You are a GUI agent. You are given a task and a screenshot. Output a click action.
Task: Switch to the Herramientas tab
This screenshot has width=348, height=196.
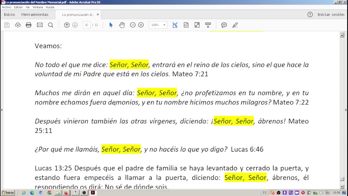click(35, 14)
